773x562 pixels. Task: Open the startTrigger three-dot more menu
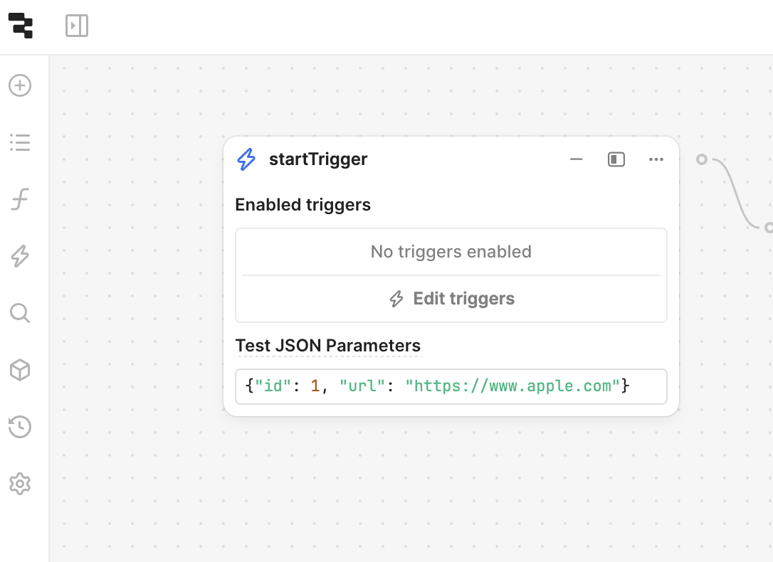click(656, 159)
